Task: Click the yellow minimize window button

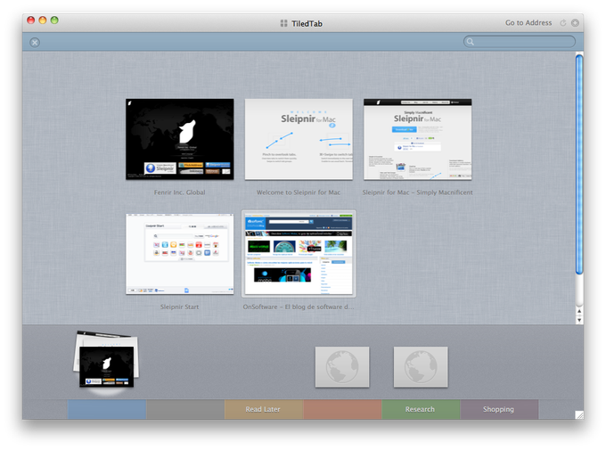Action: [x=43, y=20]
